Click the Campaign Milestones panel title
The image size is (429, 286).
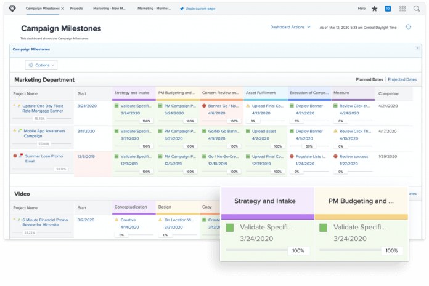tap(31, 49)
